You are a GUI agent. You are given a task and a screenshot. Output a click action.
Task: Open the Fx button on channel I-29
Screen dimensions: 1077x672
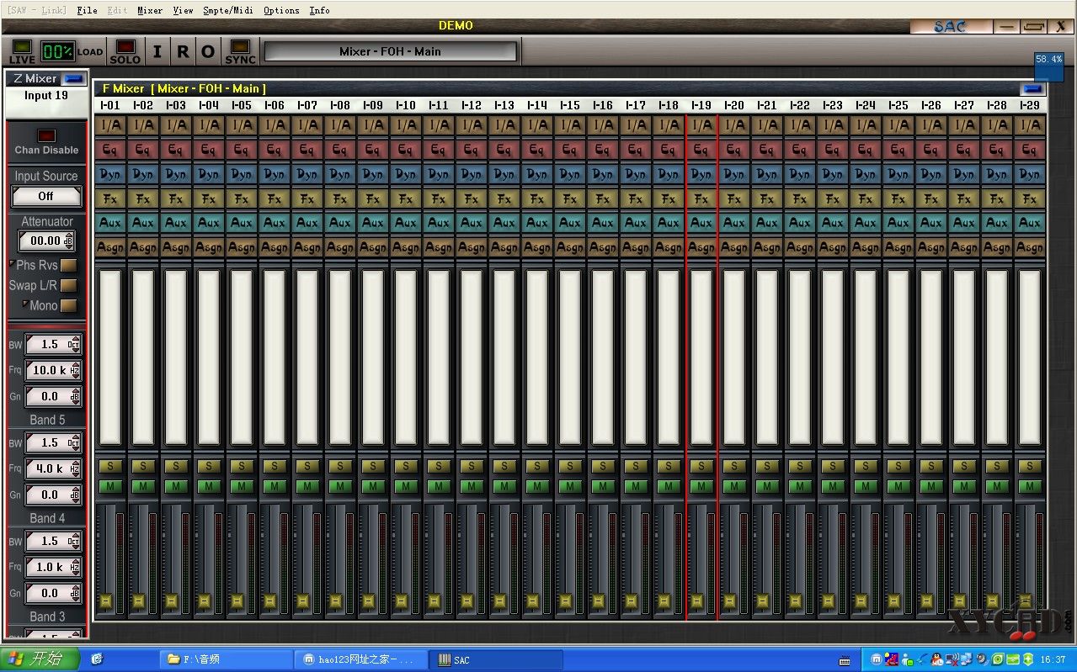1030,199
